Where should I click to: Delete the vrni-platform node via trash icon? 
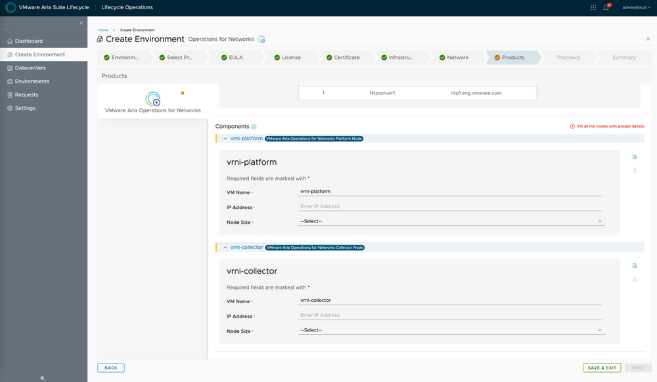click(635, 171)
